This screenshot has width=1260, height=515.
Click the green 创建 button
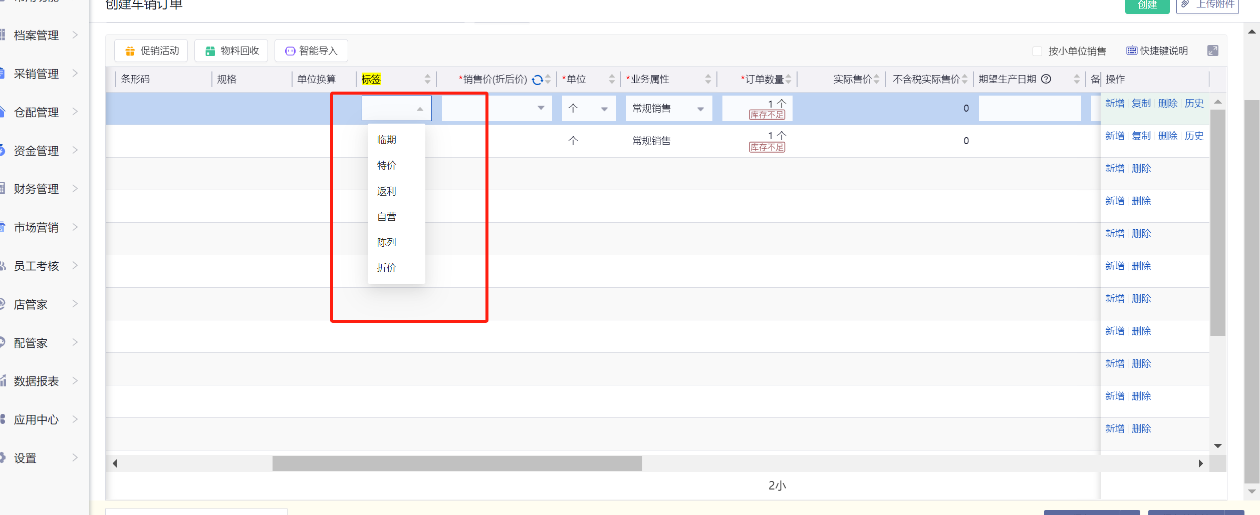[1147, 5]
